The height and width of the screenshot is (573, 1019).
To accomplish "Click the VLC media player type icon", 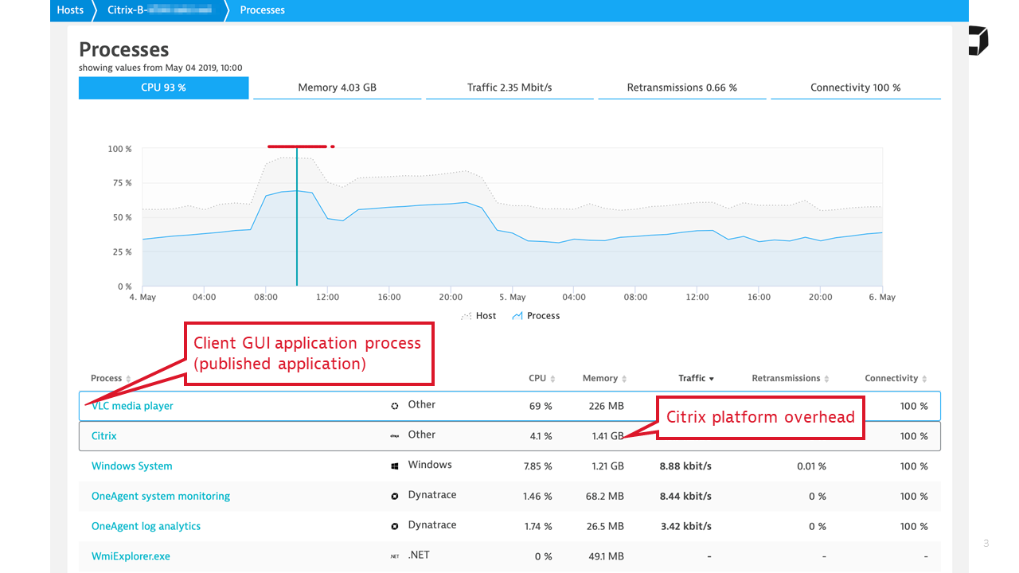I will 395,406.
